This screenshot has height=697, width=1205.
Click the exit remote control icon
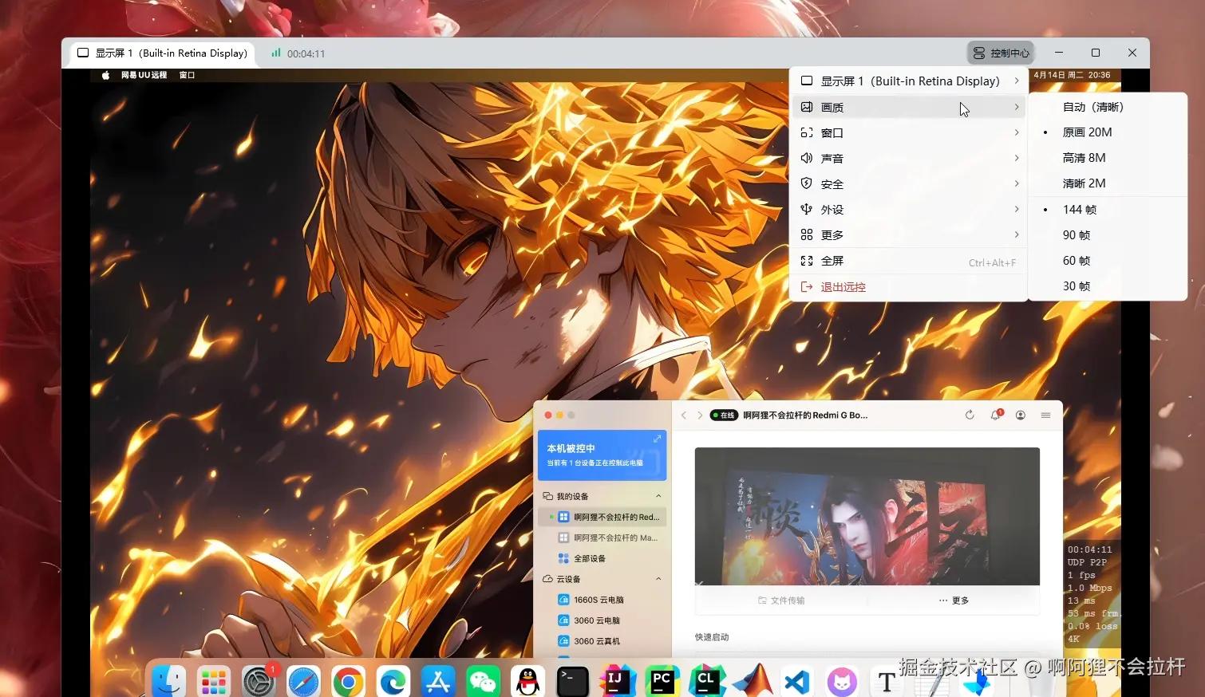[x=807, y=287]
